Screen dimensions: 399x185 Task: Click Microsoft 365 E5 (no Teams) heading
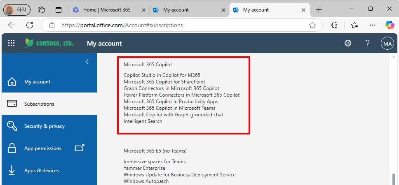tap(155, 151)
